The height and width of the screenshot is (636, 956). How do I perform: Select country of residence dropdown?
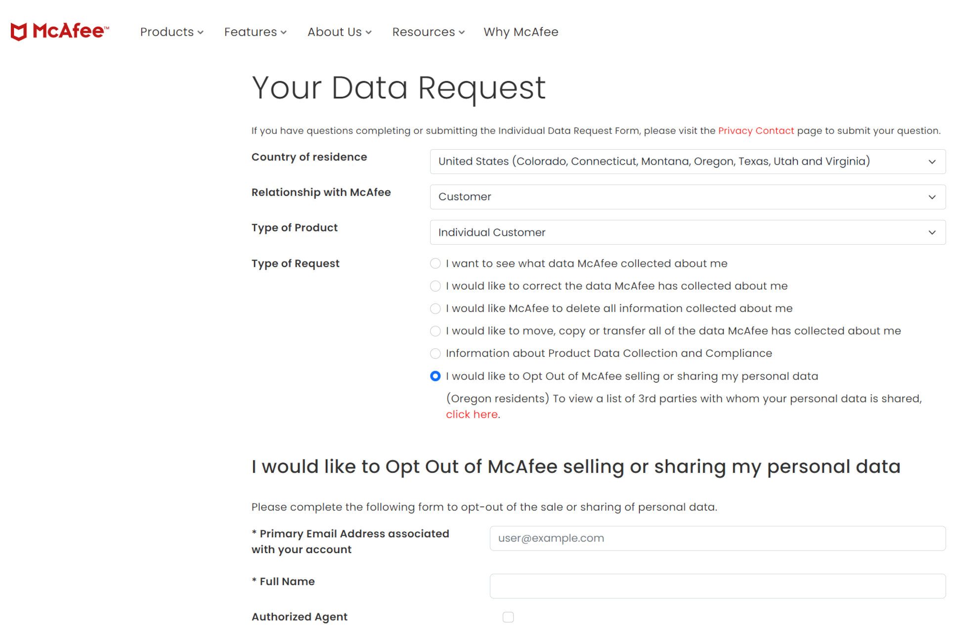click(x=687, y=161)
